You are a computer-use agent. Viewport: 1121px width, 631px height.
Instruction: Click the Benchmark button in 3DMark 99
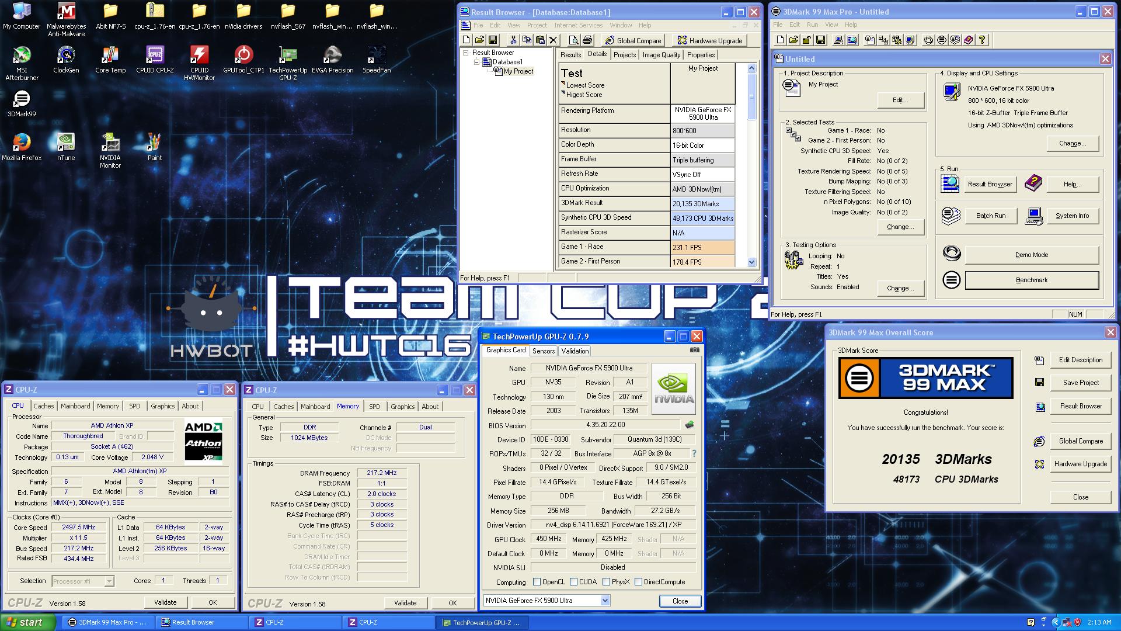point(1032,280)
